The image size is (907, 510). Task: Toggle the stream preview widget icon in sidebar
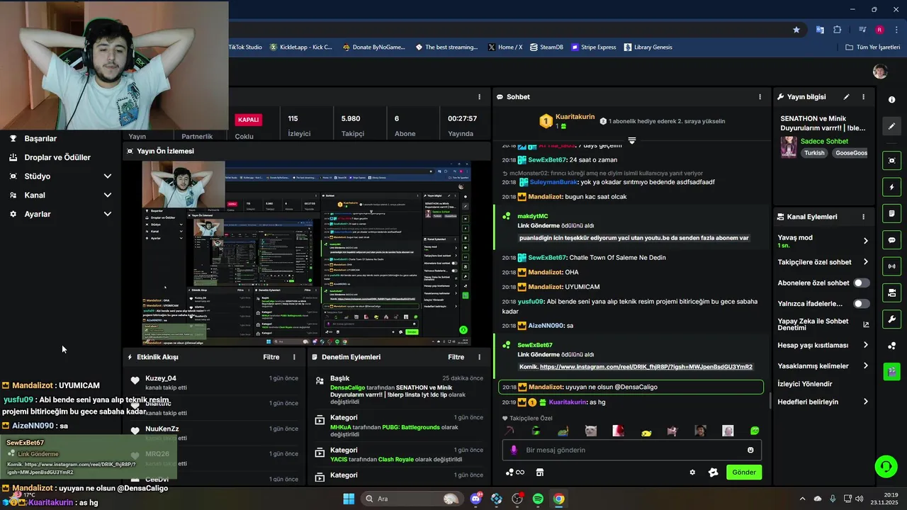tap(891, 161)
